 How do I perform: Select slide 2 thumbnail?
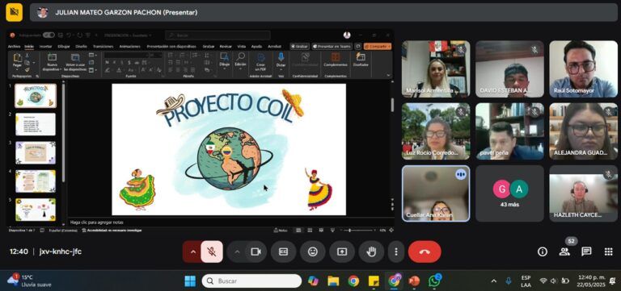[x=36, y=124]
